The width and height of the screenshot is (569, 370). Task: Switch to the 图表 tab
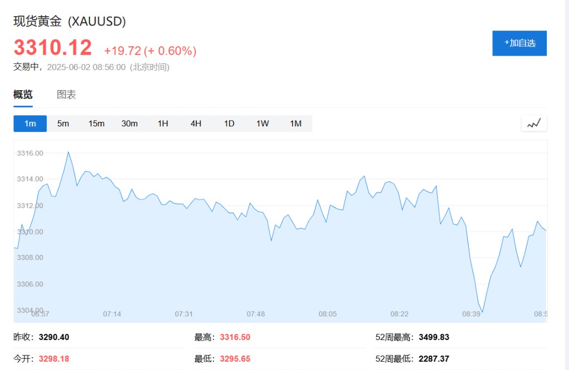[x=67, y=95]
